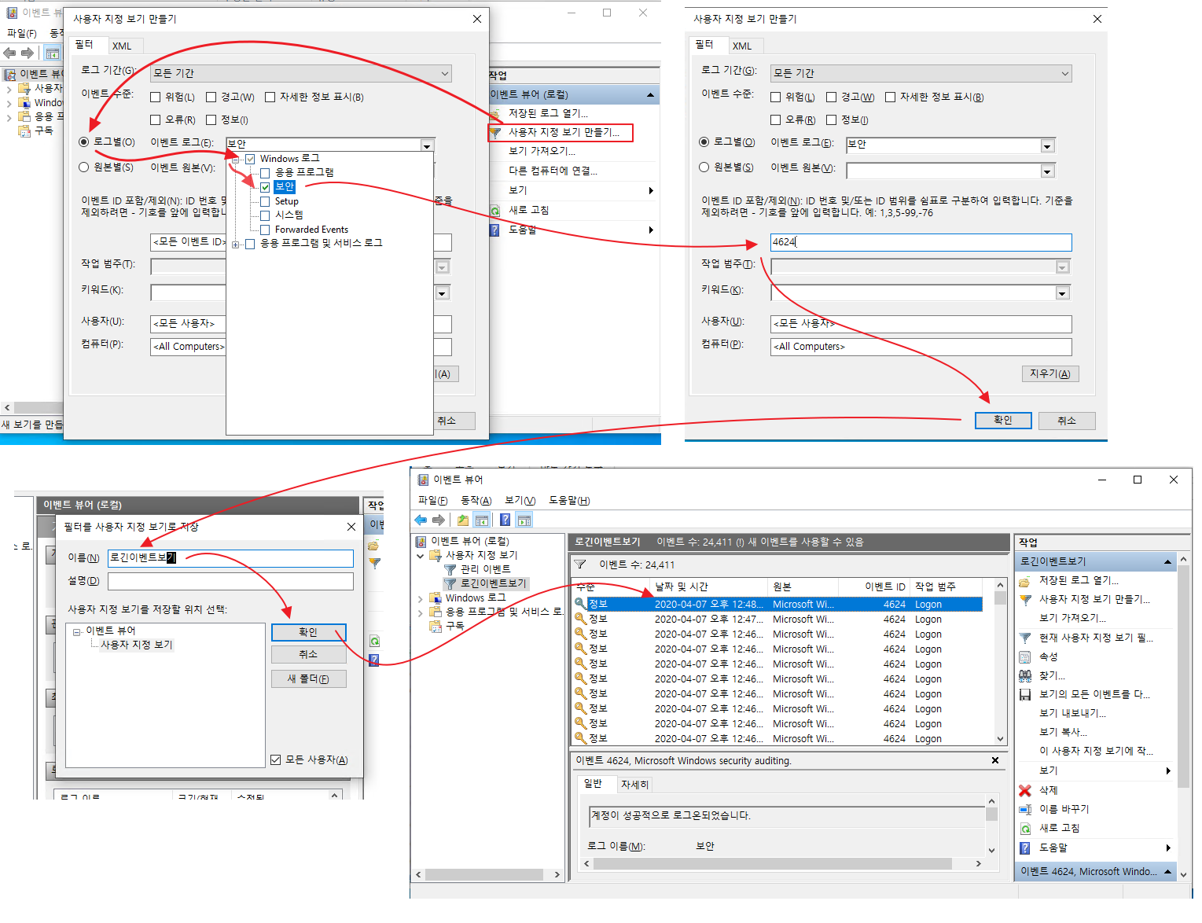The height and width of the screenshot is (923, 1202).
Task: Click the filter funnel icon beside 이벤트 수: 24,411
Action: [x=580, y=564]
